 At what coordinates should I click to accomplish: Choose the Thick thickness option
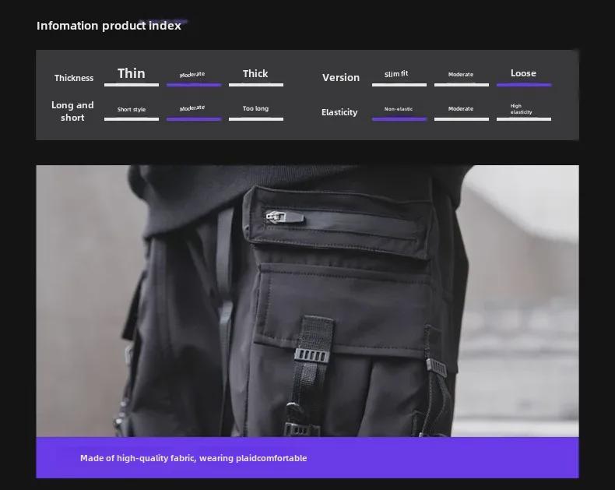(x=255, y=74)
